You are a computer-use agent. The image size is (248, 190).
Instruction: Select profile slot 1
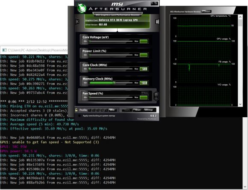pos(90,110)
